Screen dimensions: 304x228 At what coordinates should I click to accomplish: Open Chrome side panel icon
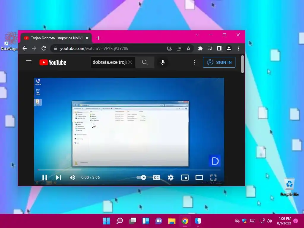coord(219,48)
